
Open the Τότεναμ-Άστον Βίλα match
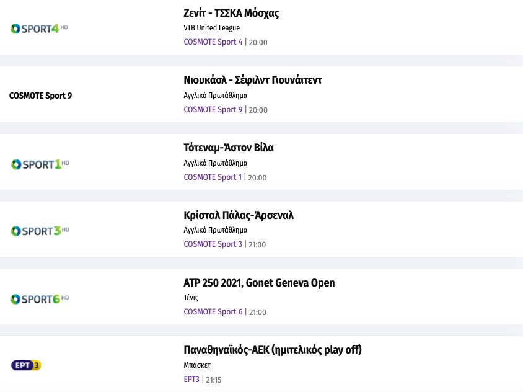click(229, 148)
